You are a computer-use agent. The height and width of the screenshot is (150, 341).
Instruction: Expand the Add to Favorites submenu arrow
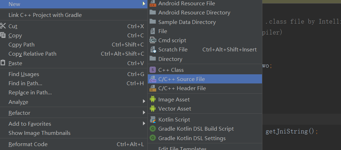pos(144,124)
